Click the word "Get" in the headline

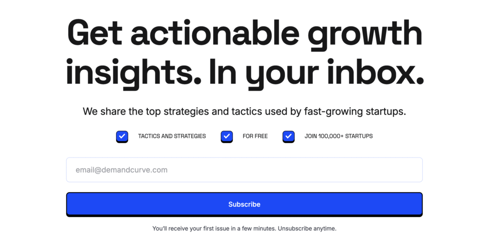[x=94, y=34]
